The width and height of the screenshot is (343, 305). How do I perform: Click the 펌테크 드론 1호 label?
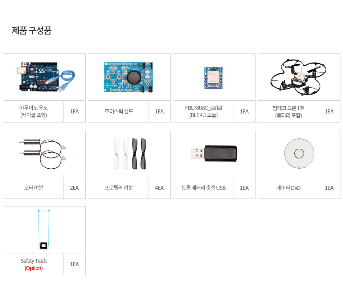288,108
